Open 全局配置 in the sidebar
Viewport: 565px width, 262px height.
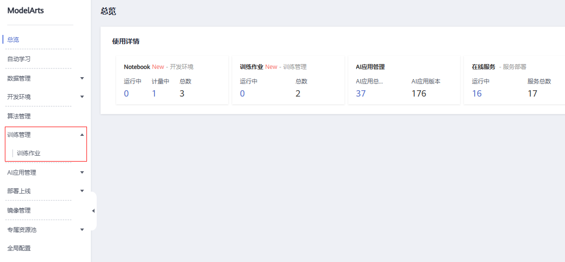click(19, 248)
